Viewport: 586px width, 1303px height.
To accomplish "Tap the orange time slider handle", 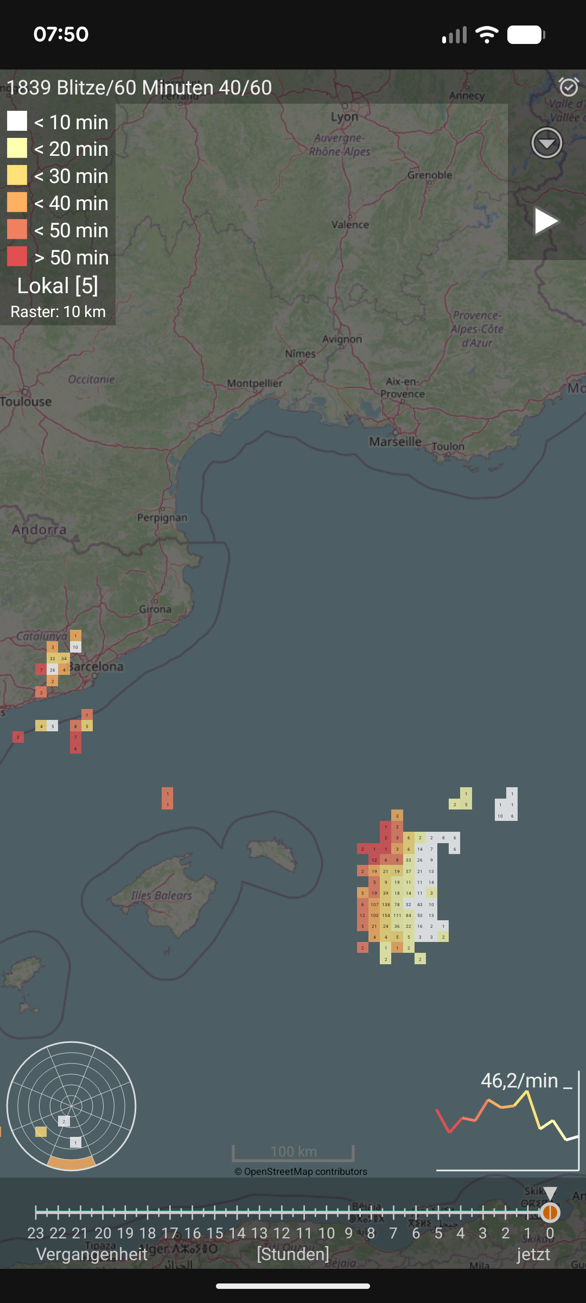I will pos(550,1212).
